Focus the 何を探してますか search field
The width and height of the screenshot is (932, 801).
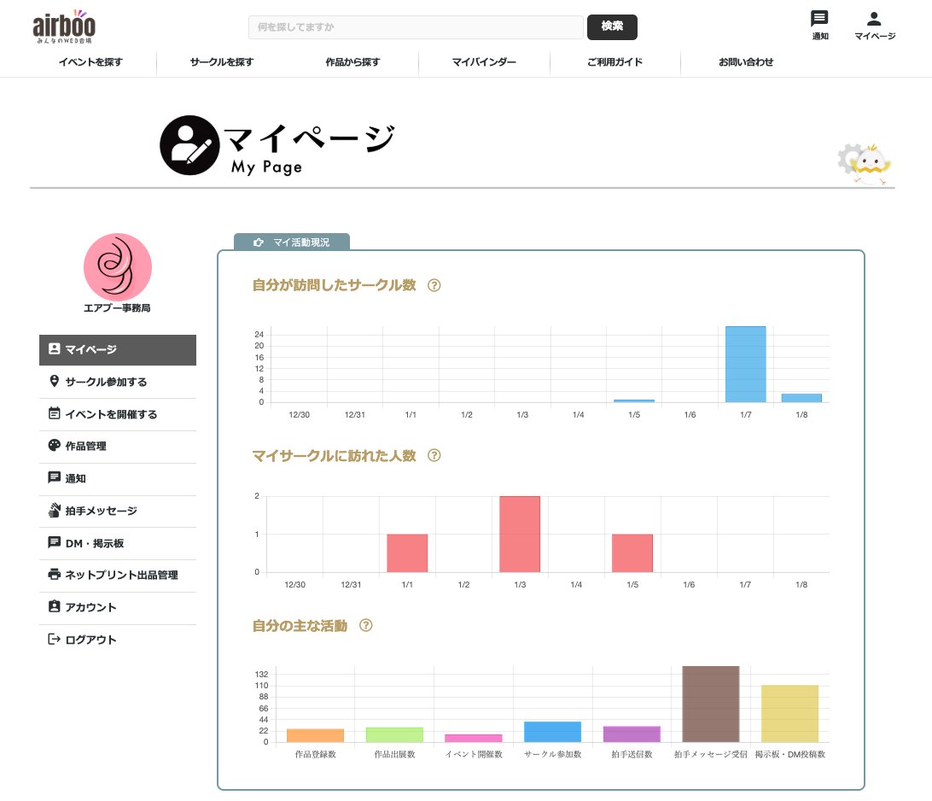point(416,26)
